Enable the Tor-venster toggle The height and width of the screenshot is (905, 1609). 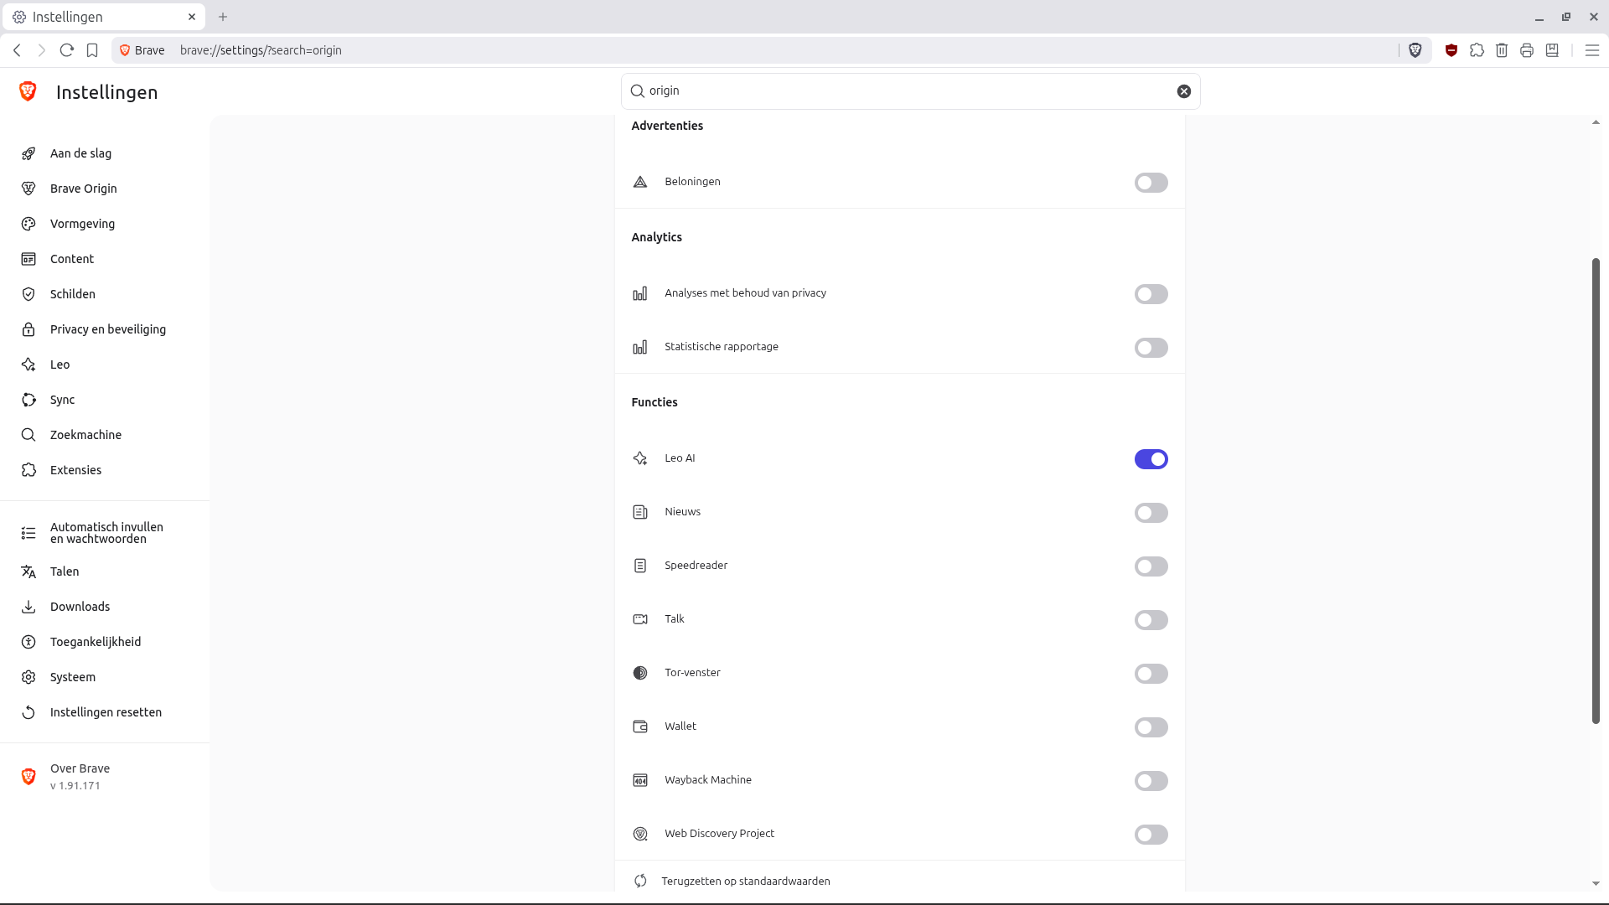point(1151,674)
